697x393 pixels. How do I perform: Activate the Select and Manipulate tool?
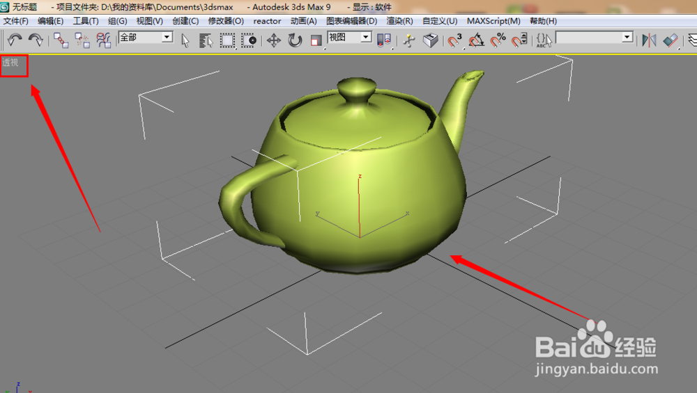click(409, 40)
